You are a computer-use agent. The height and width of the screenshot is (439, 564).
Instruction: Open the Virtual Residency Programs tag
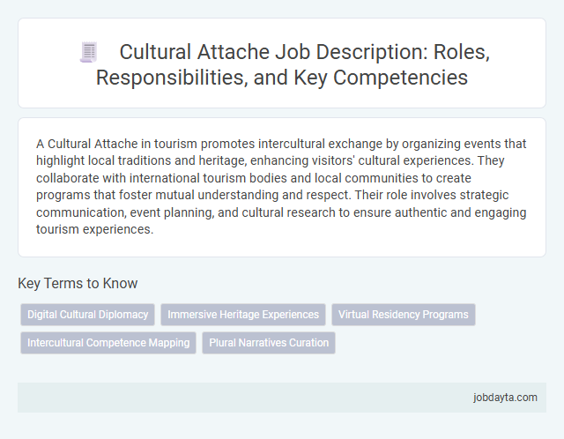[x=404, y=315]
